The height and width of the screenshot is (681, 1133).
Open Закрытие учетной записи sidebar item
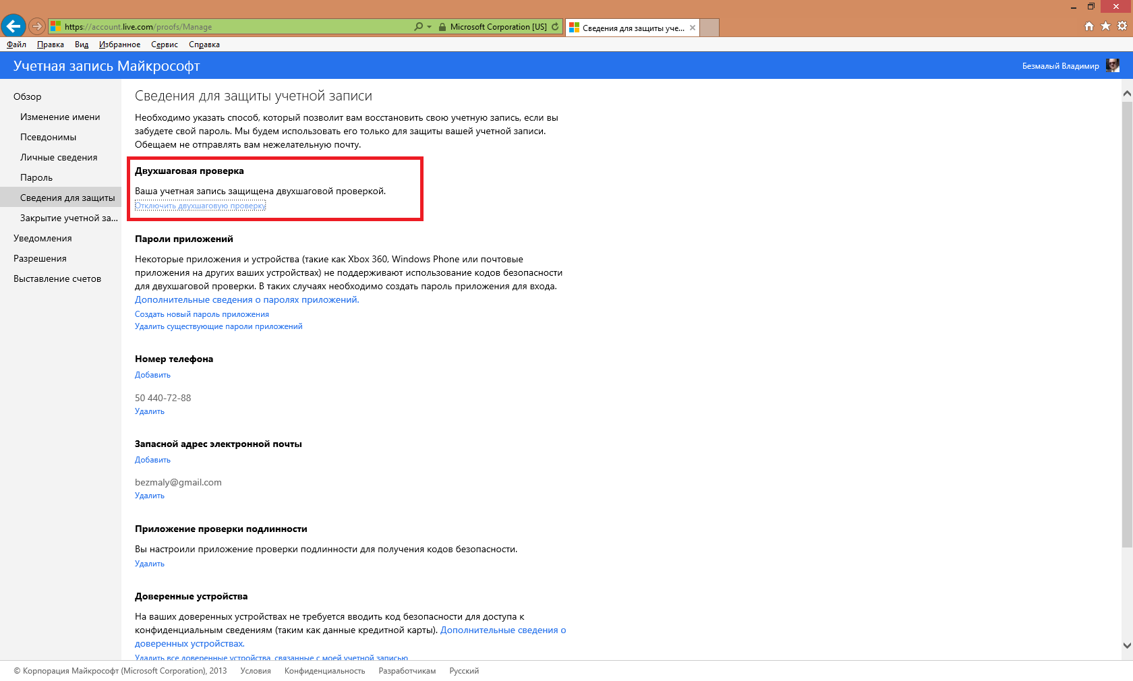(x=69, y=218)
